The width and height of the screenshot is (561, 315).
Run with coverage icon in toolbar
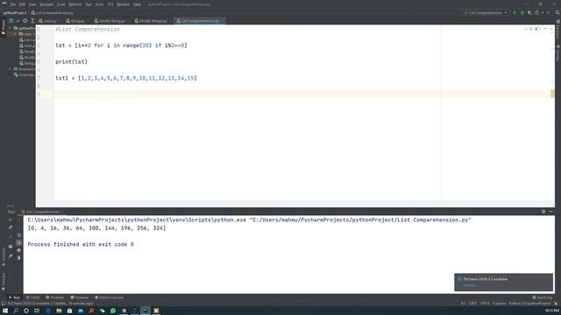529,12
